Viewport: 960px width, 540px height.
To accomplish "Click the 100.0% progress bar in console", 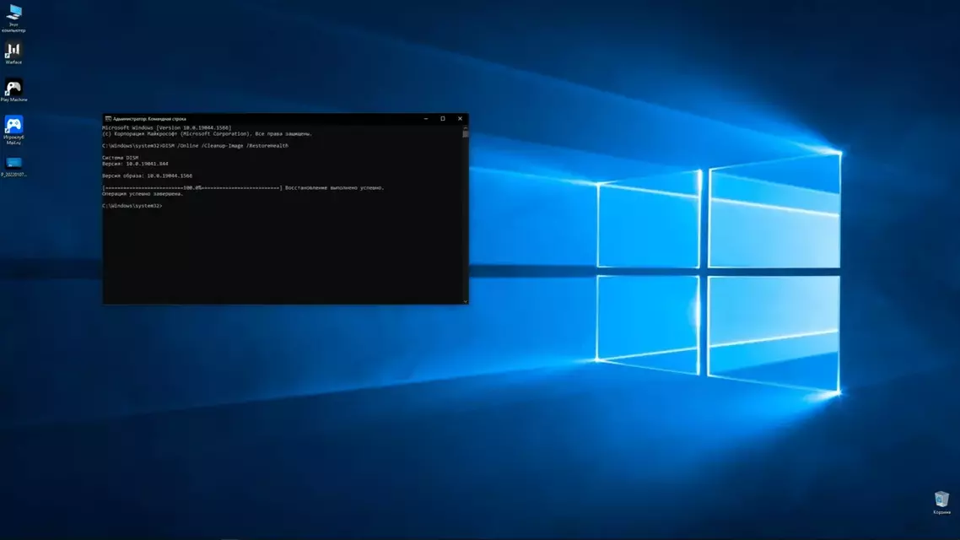I will point(192,188).
